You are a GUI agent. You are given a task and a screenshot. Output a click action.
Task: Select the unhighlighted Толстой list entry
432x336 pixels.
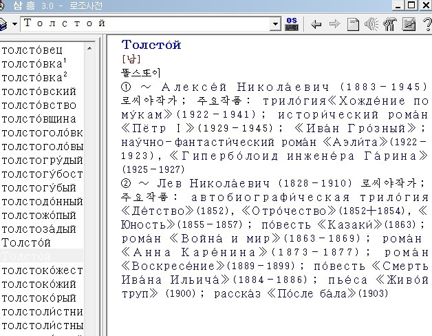click(x=26, y=243)
